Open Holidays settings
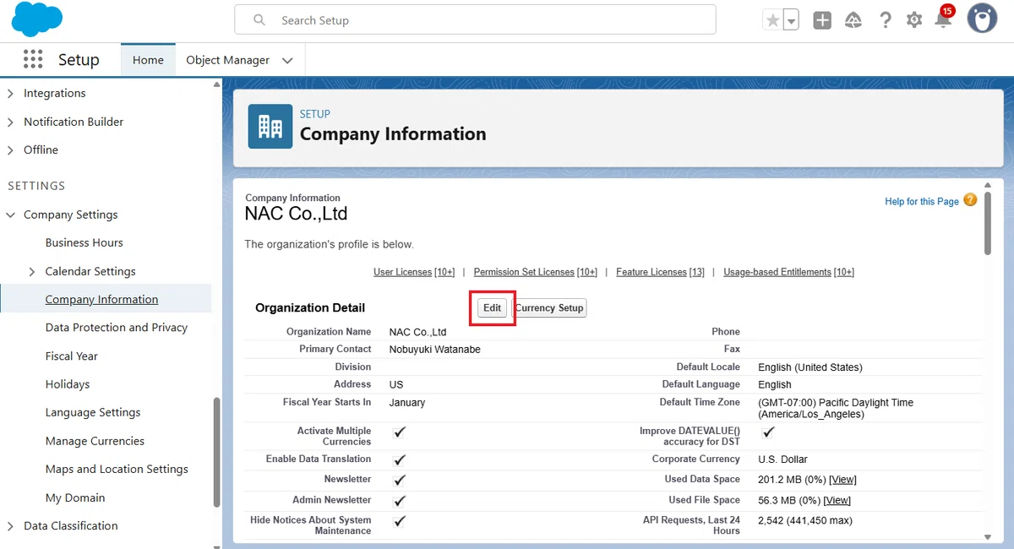The image size is (1014, 549). click(68, 384)
